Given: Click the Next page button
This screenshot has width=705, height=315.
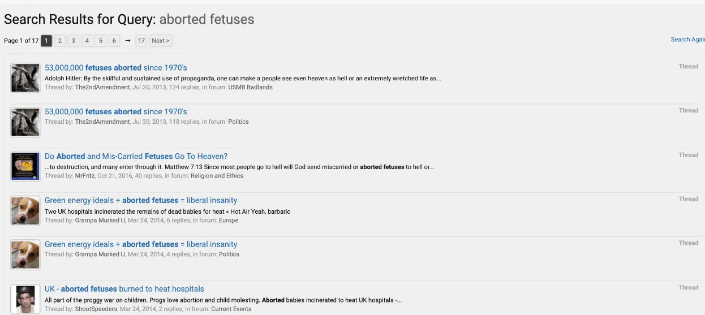Looking at the screenshot, I should (160, 41).
